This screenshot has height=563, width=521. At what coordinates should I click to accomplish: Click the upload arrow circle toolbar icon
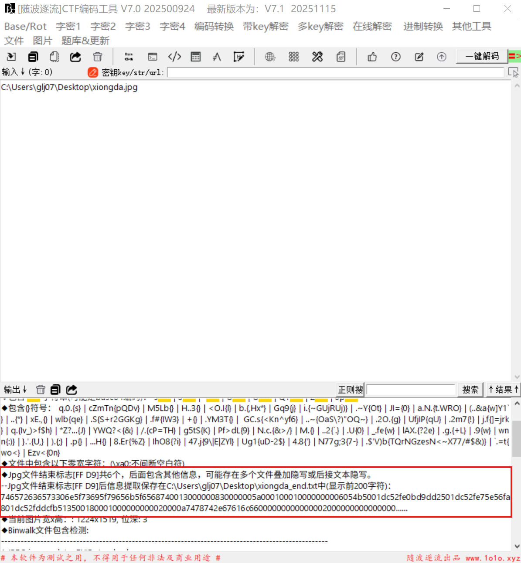tap(441, 57)
